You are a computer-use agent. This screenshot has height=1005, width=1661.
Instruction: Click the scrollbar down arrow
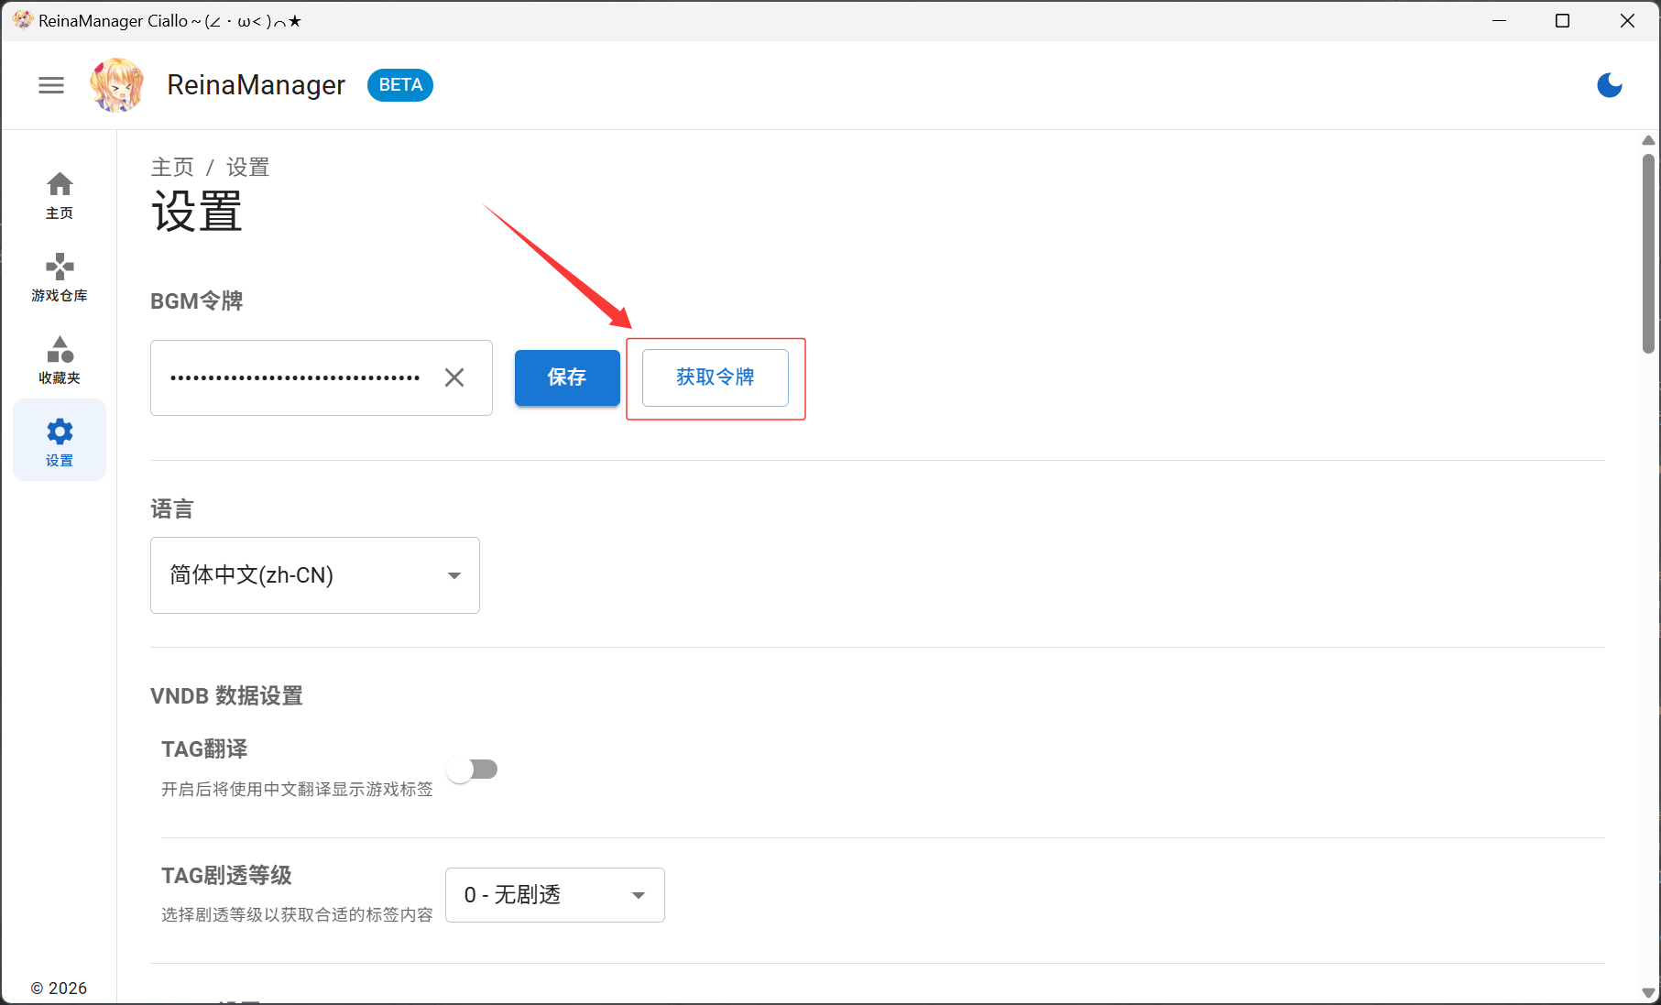[1648, 993]
